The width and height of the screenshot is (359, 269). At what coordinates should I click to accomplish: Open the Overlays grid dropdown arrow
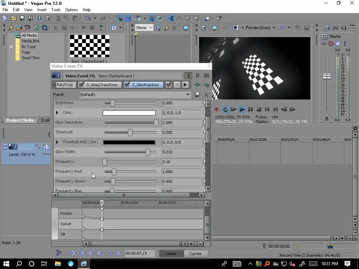click(289, 28)
